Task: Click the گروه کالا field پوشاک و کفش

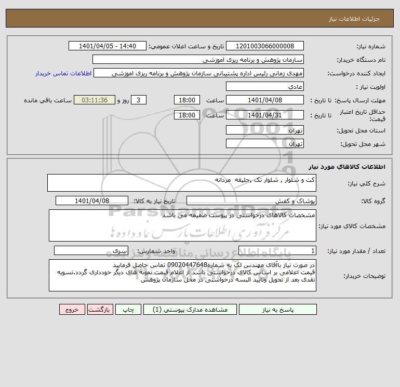Action: click(x=251, y=201)
